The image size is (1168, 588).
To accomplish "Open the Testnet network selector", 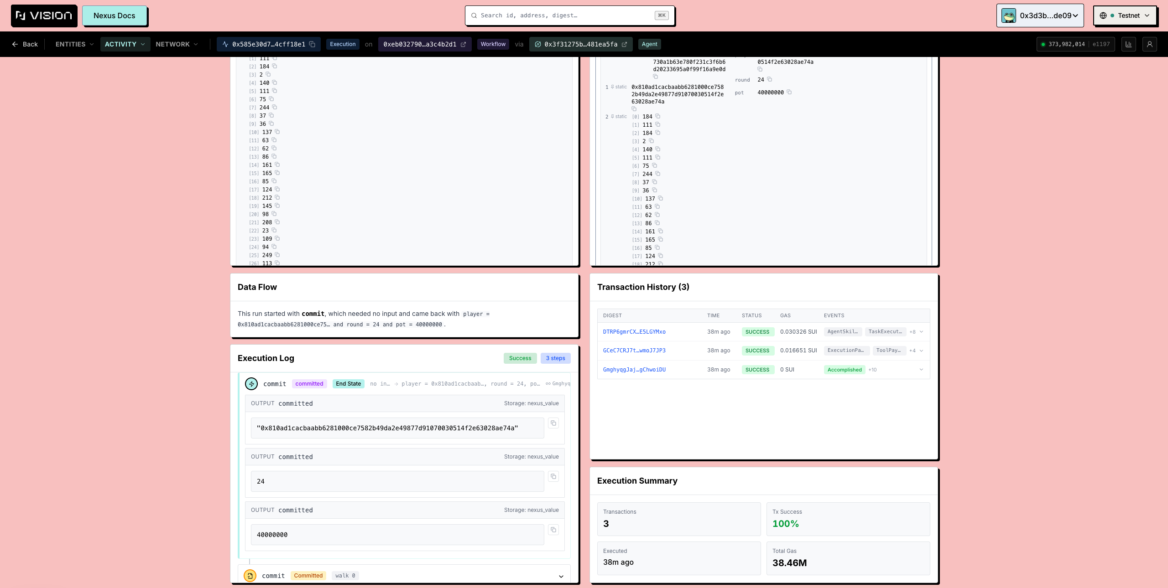I will tap(1125, 15).
